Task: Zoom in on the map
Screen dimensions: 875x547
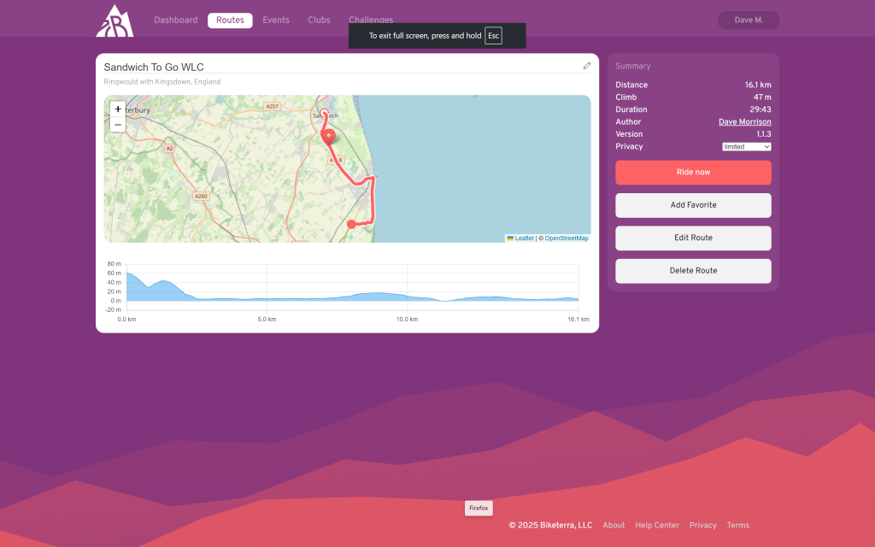Action: [x=118, y=109]
